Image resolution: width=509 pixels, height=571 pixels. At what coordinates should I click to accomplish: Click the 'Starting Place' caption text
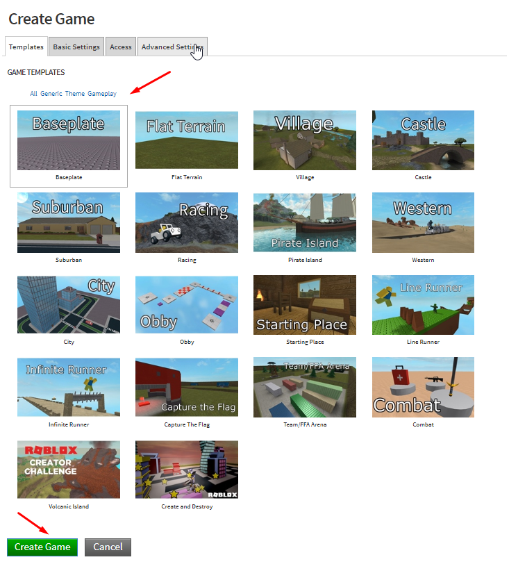305,342
